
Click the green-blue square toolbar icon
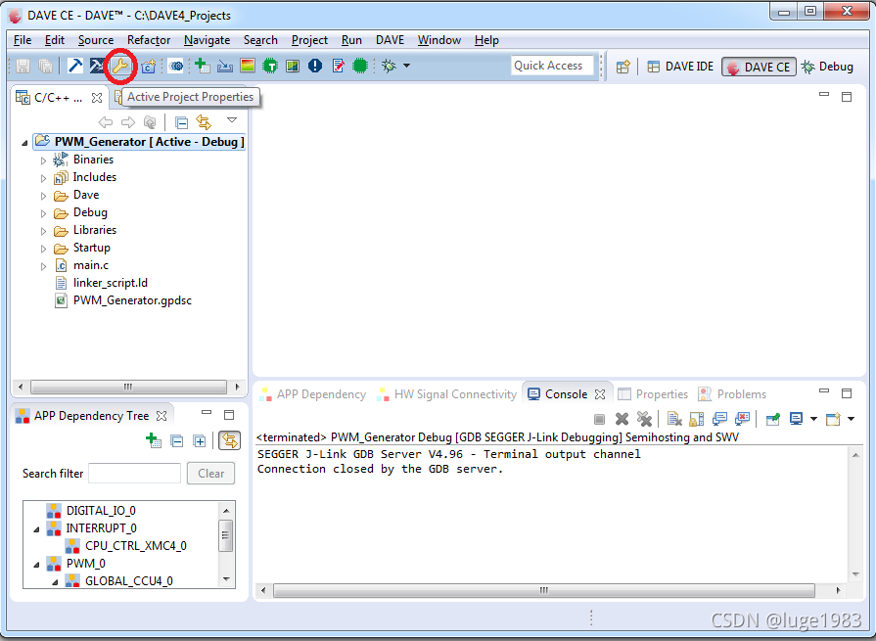(293, 66)
